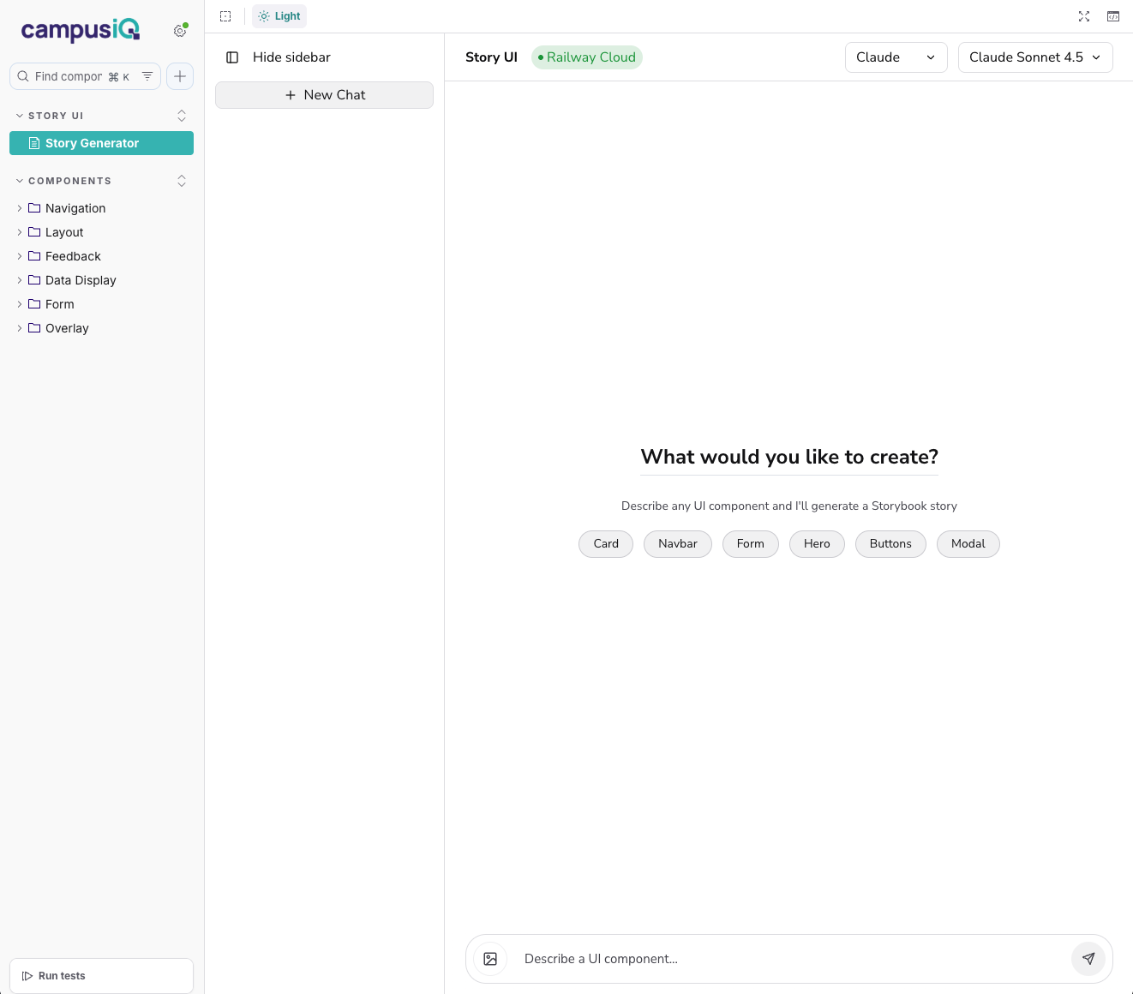Open the Claude Sonnet 4.5 model dropdown
1133x994 pixels.
coord(1034,57)
